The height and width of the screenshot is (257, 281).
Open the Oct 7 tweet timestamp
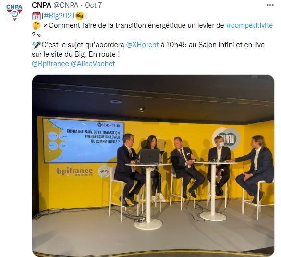pos(93,5)
